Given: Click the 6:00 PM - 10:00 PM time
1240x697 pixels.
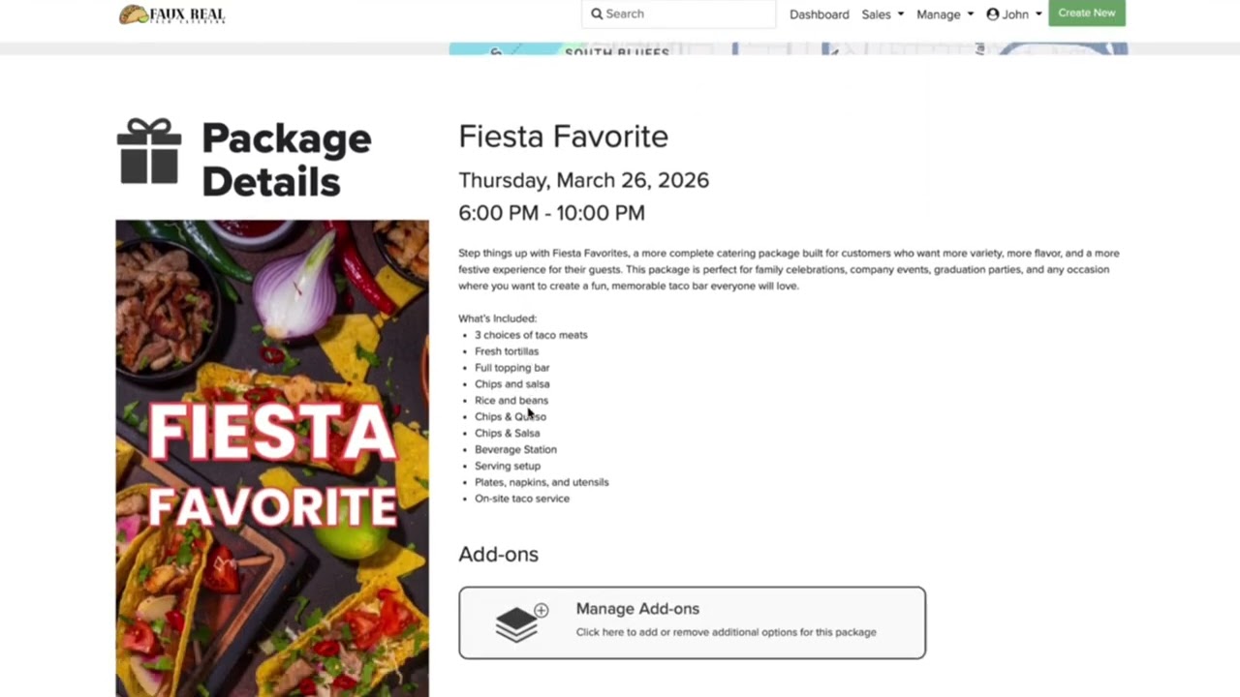Looking at the screenshot, I should pos(551,213).
